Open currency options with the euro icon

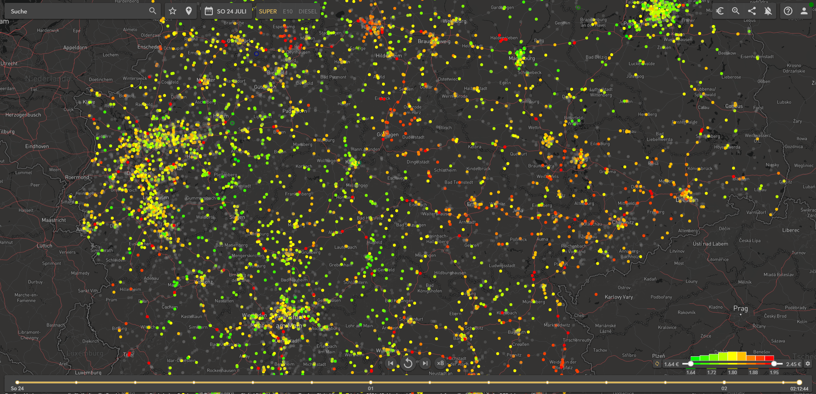720,11
